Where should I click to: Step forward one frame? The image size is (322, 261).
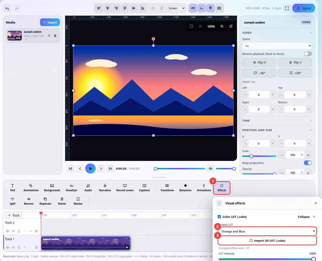101,169
